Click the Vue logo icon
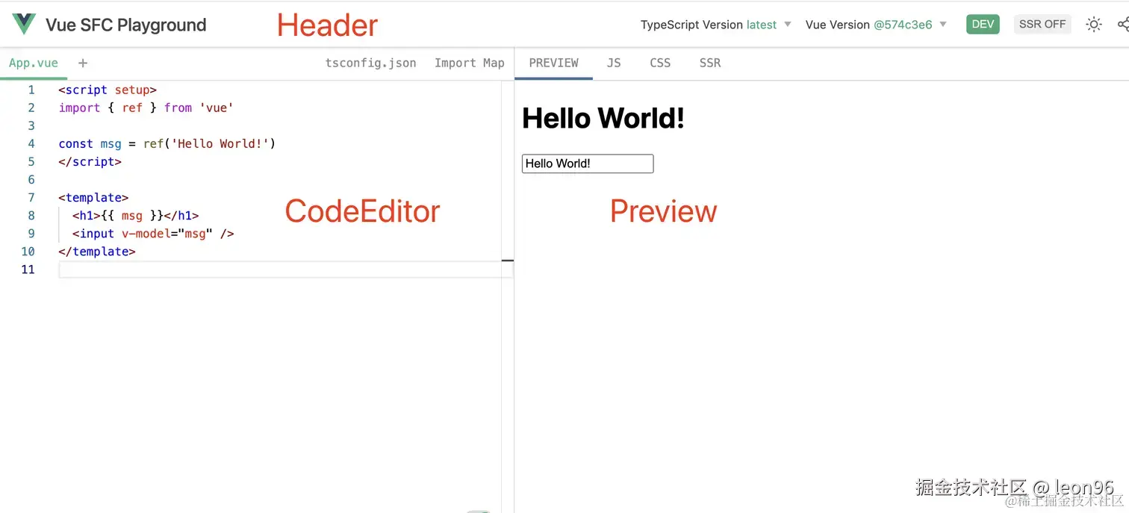Viewport: 1129px width, 513px height. pos(24,24)
